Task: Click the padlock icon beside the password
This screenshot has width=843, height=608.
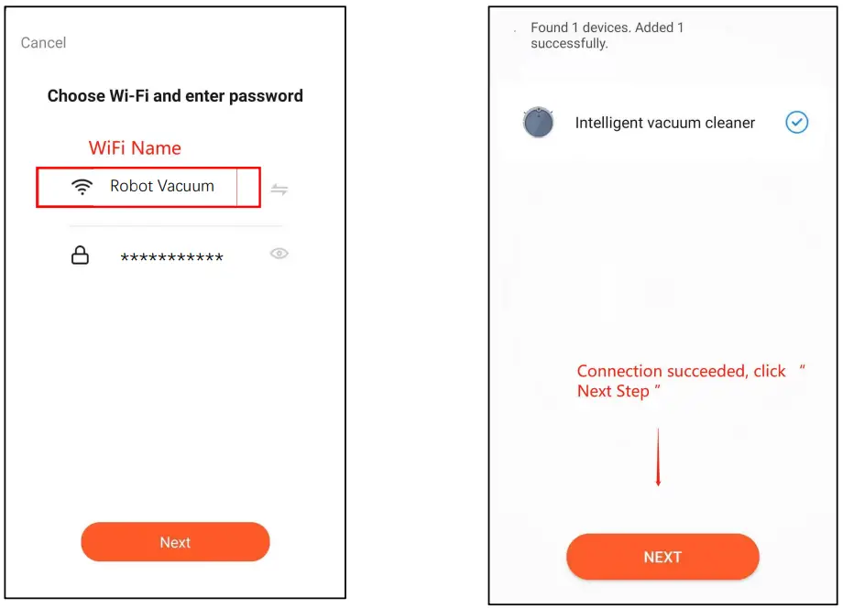Action: click(x=81, y=255)
